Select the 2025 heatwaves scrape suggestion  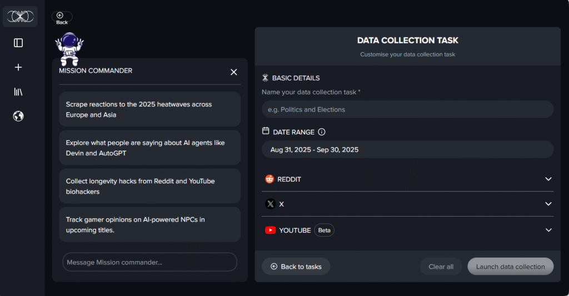(x=149, y=109)
